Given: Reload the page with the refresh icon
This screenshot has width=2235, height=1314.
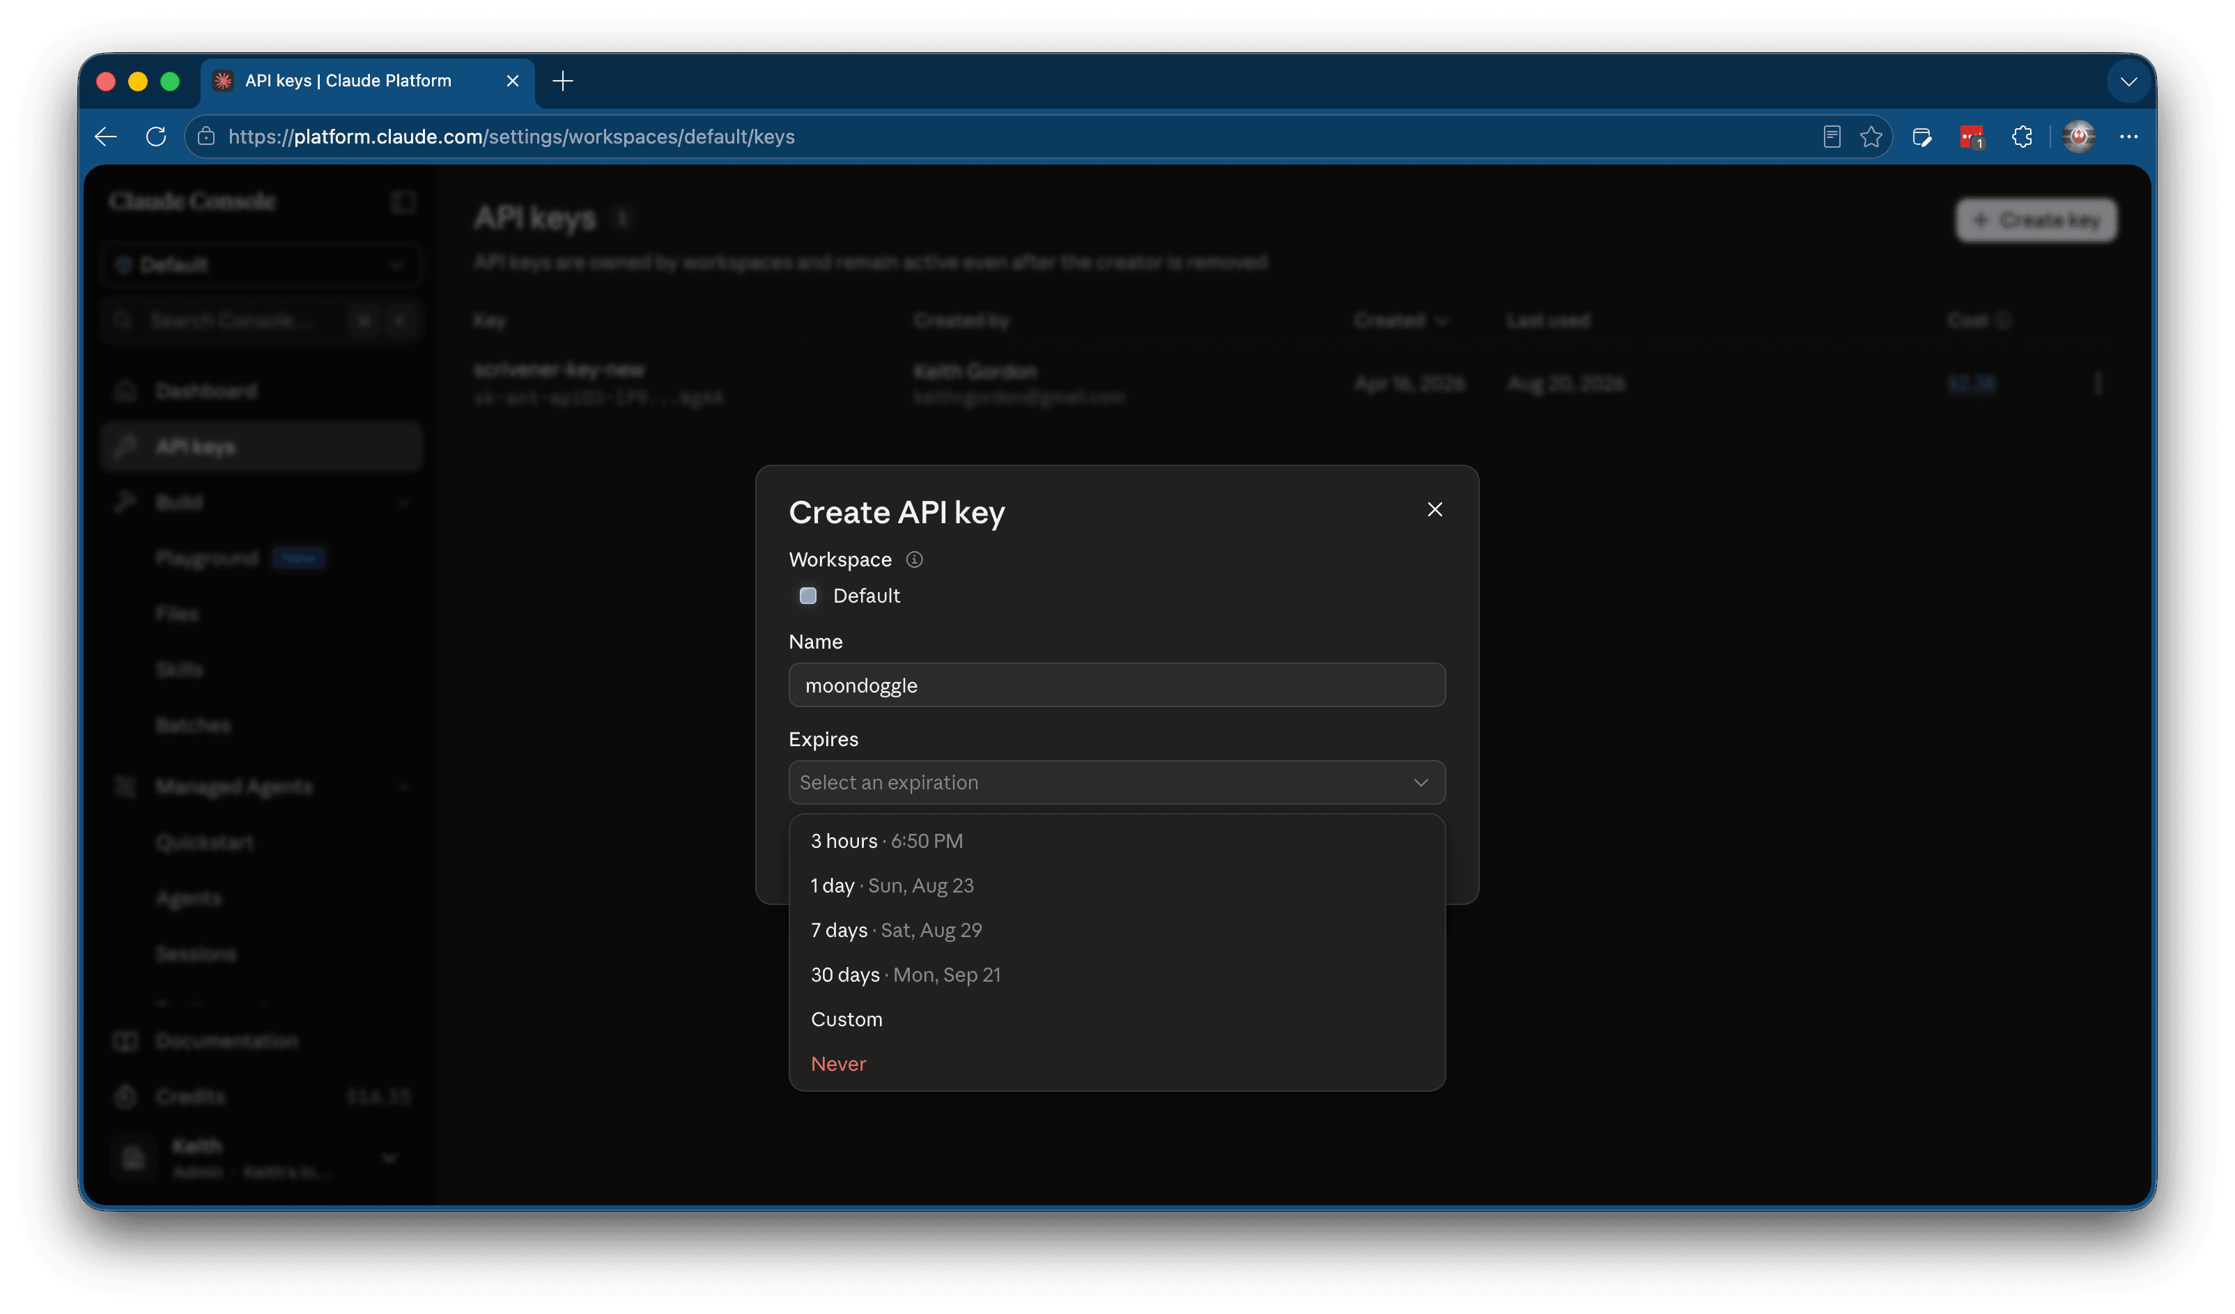Looking at the screenshot, I should tap(156, 137).
